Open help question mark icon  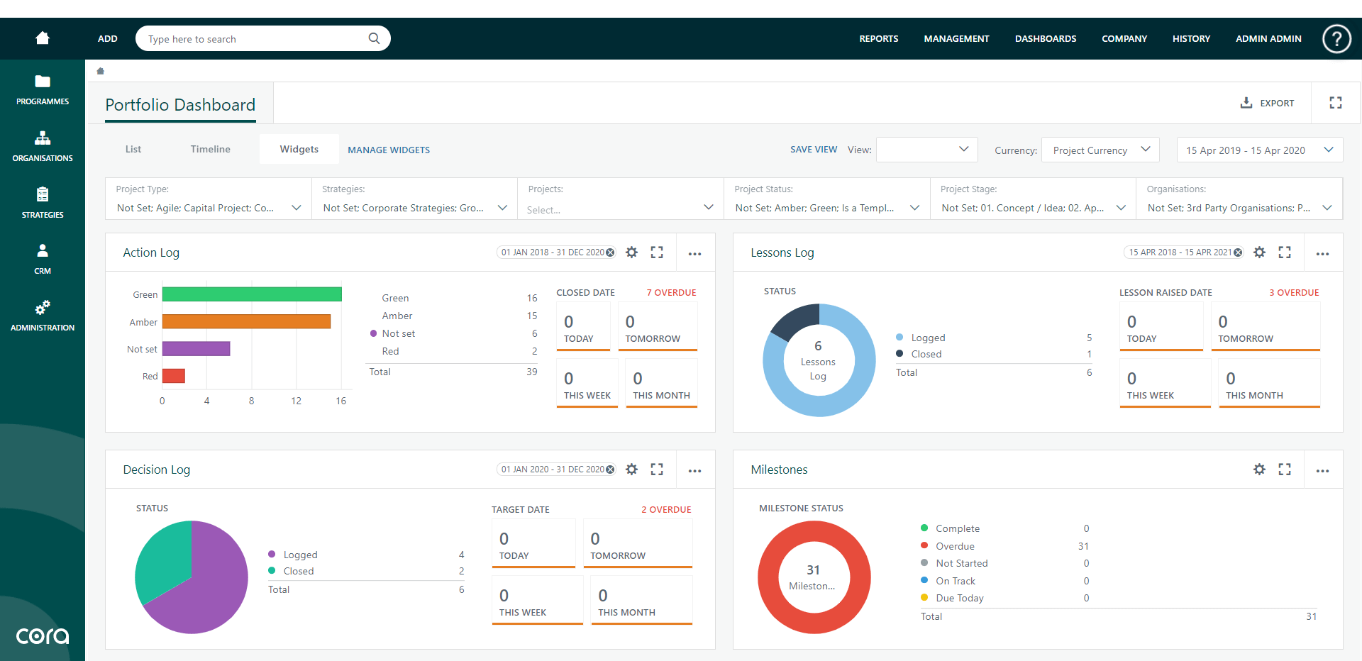pos(1336,38)
